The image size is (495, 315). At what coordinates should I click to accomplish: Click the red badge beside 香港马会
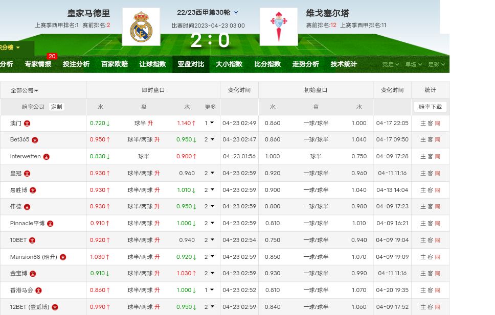(38, 290)
